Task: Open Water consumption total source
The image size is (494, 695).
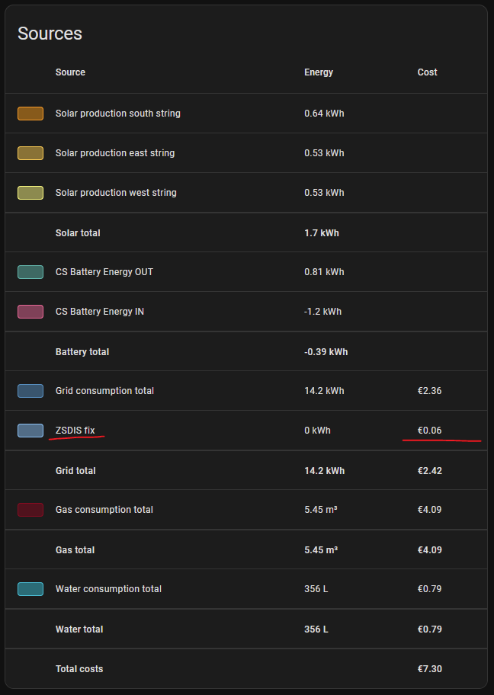Action: (x=108, y=589)
